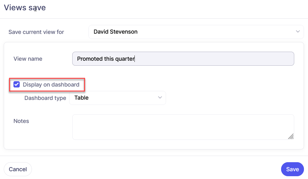Click inside the Notes text area

point(183,127)
